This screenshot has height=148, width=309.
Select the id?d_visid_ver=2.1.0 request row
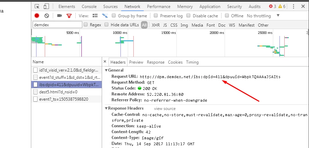67,70
